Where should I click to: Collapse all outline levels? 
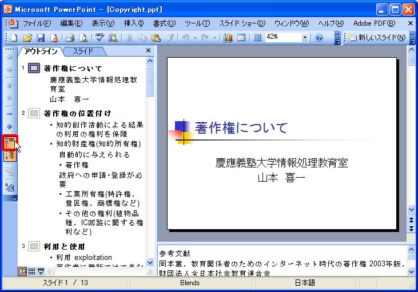10,143
